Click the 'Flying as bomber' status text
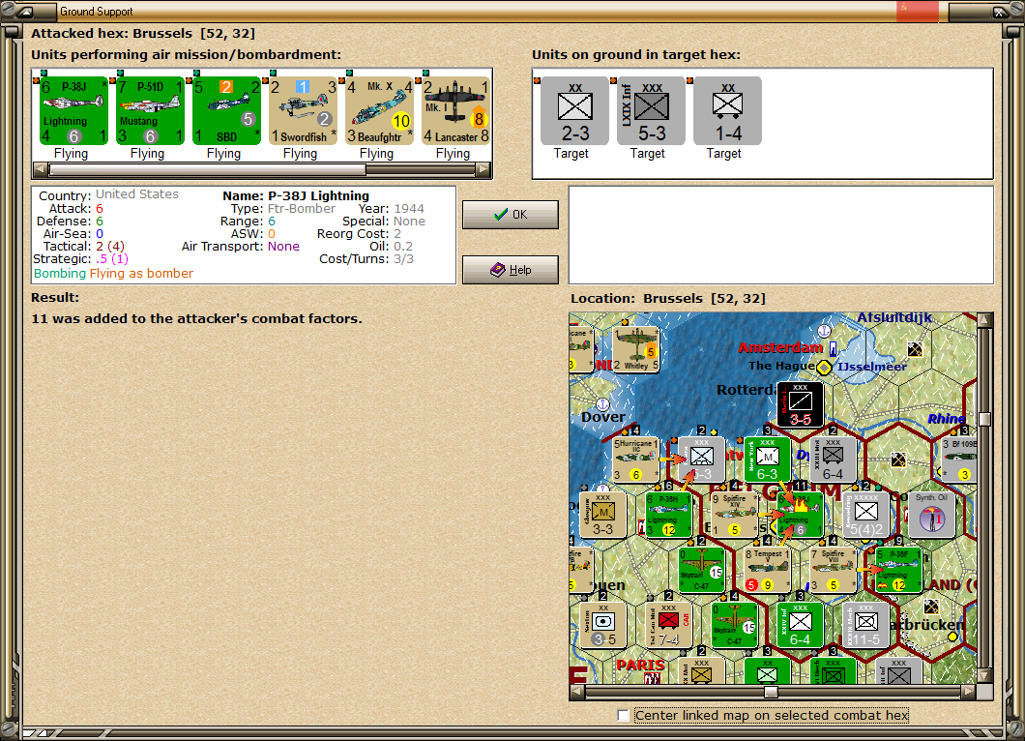 (141, 274)
